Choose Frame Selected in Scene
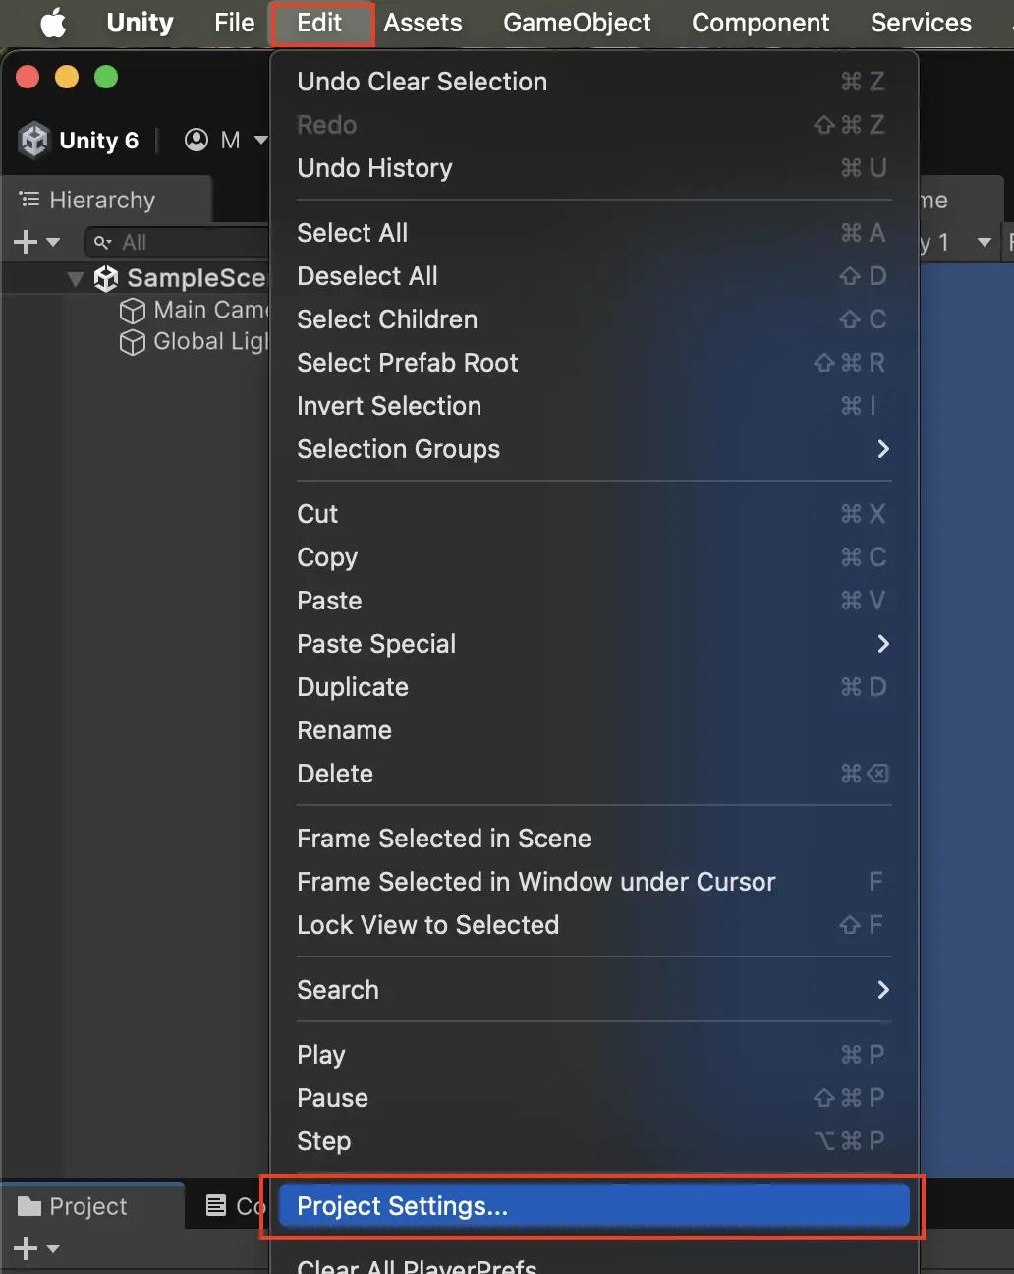 point(593,839)
